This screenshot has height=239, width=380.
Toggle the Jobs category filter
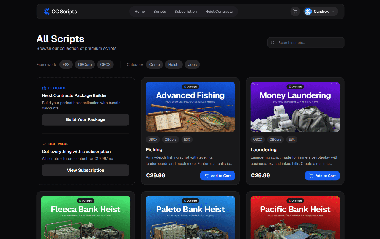(192, 65)
